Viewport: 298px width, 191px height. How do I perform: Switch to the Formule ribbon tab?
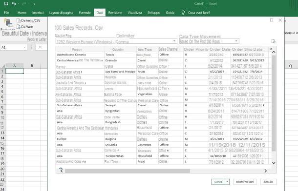[85, 13]
